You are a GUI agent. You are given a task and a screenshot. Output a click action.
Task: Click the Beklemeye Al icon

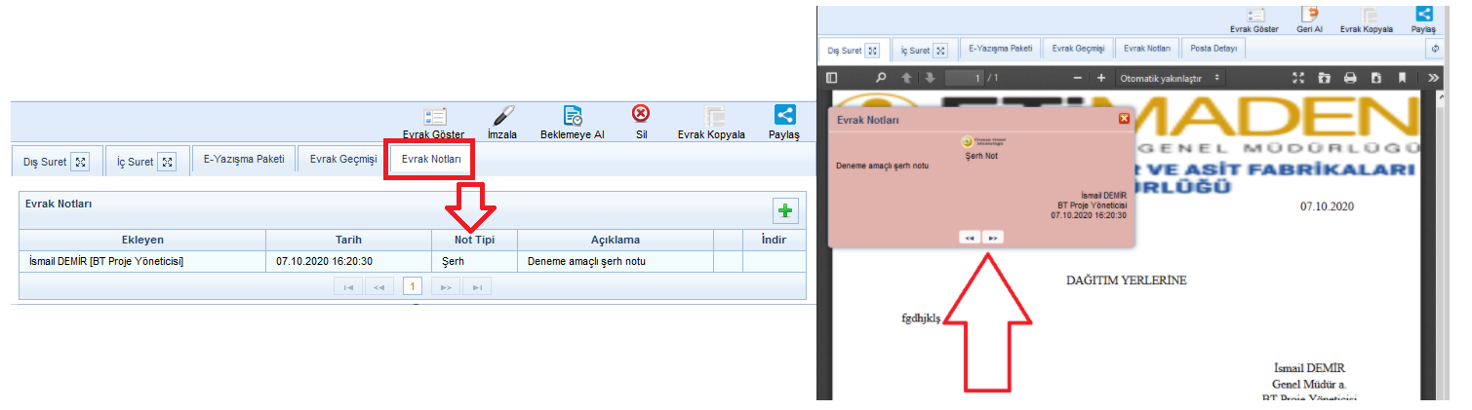click(x=573, y=117)
